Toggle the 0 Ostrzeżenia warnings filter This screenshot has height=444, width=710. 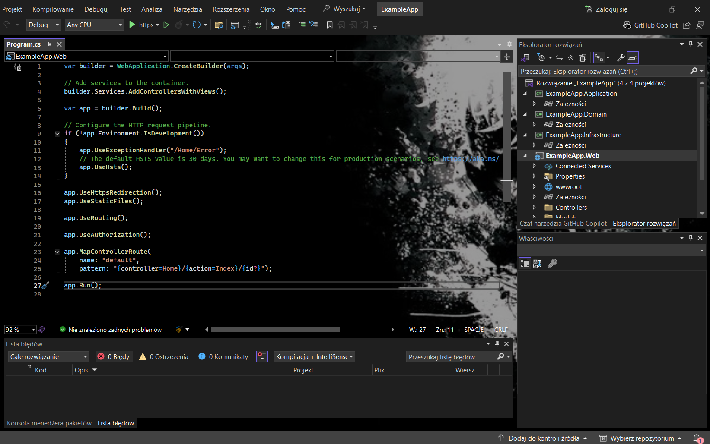[x=164, y=357]
